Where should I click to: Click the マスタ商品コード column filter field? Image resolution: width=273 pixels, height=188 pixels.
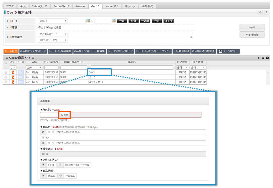click(x=51, y=67)
